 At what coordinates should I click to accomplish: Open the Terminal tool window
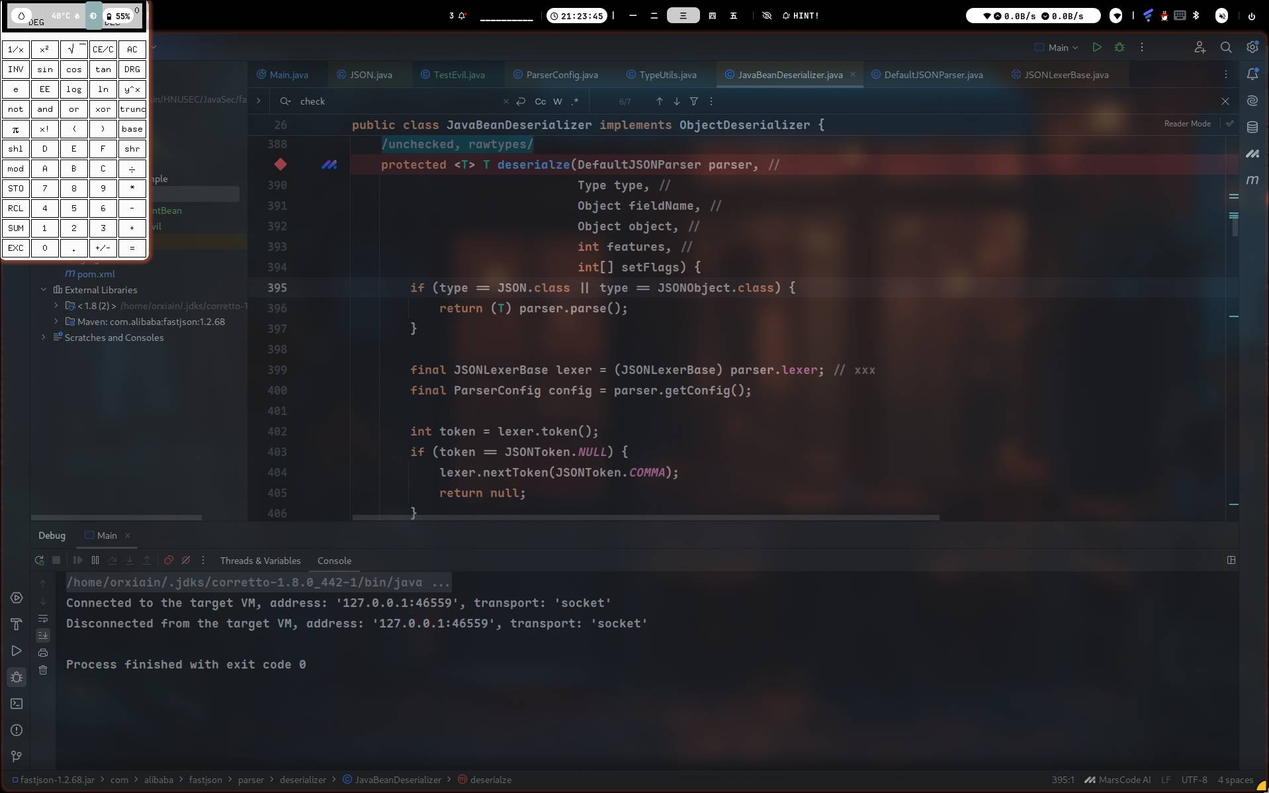(x=17, y=704)
